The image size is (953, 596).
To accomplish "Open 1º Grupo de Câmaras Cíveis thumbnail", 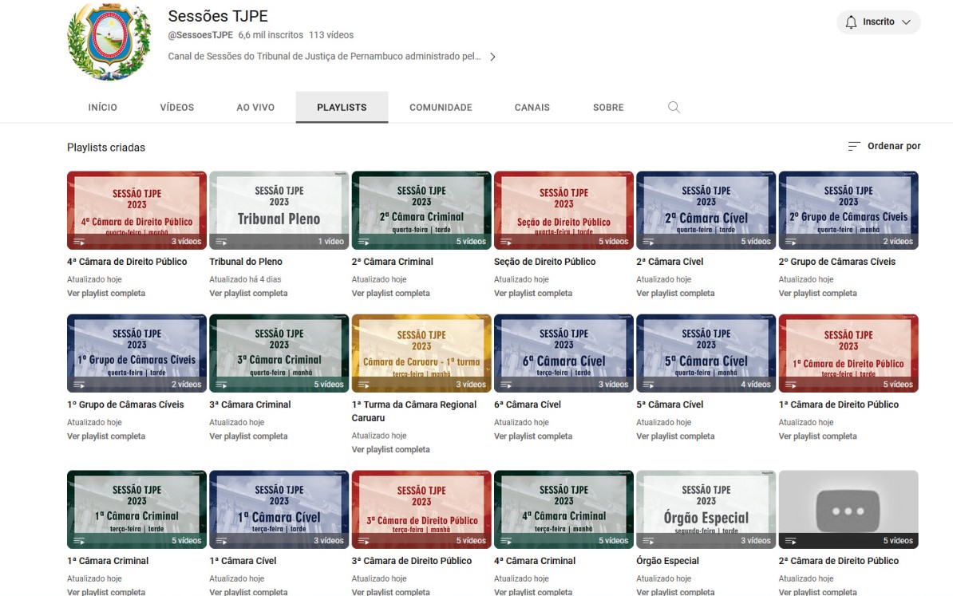I will [x=136, y=353].
